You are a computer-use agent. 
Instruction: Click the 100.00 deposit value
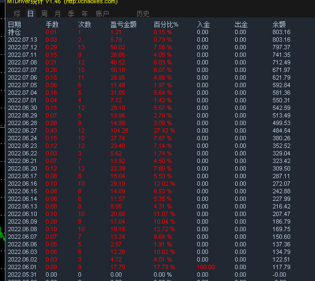pos(206,267)
